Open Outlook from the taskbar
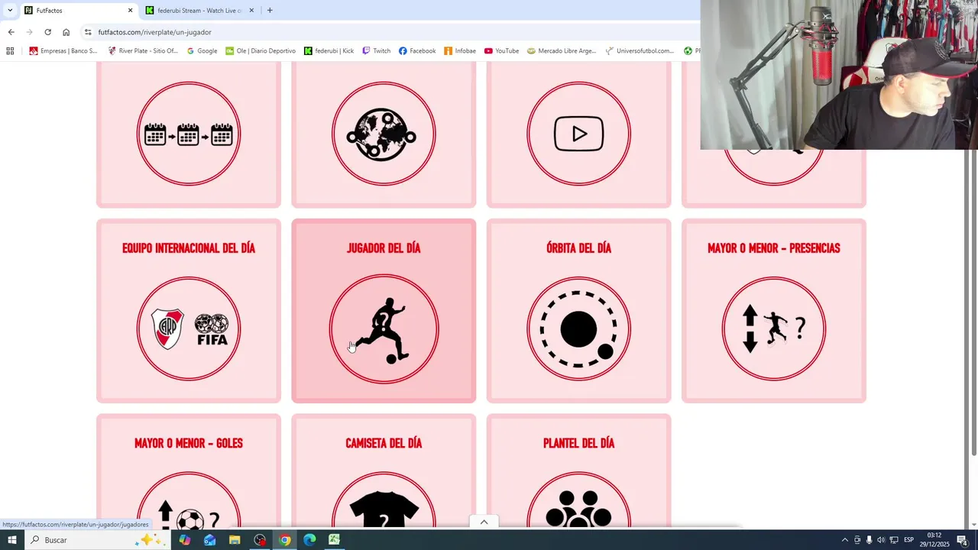The width and height of the screenshot is (978, 550). coord(209,540)
